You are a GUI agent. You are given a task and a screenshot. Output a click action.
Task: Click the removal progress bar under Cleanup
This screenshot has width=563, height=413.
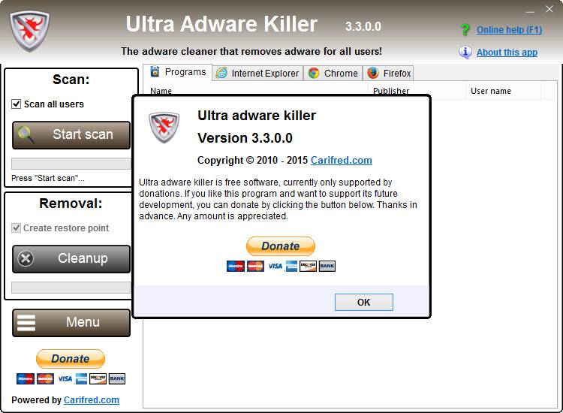[x=71, y=288]
